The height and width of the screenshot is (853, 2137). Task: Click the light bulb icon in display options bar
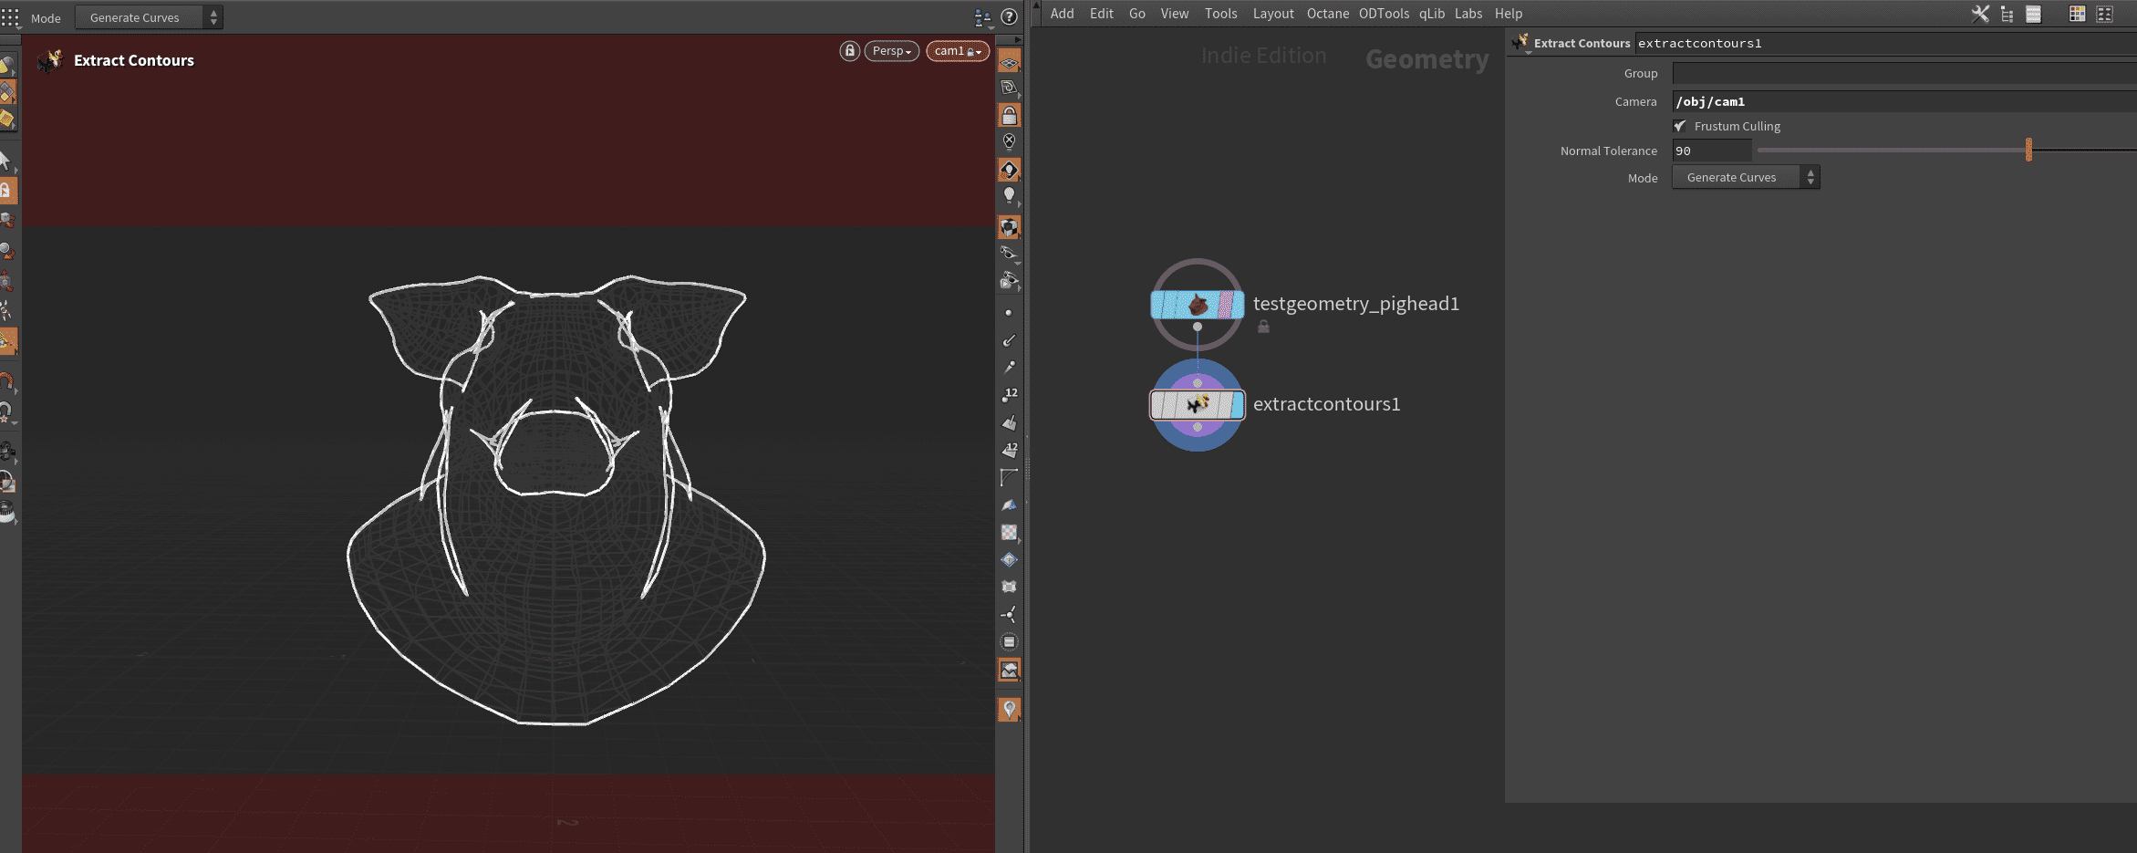tap(1009, 195)
